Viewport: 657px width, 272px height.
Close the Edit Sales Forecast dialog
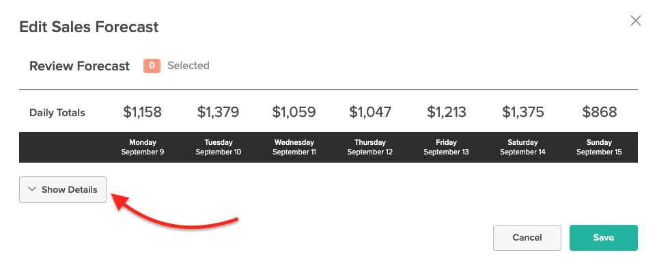pyautogui.click(x=636, y=21)
